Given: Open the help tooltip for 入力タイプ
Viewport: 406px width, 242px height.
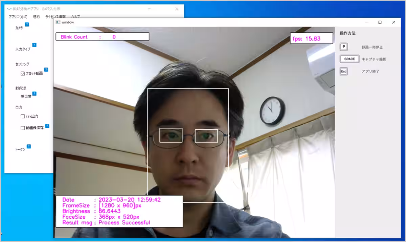Looking at the screenshot, I should pos(34,45).
